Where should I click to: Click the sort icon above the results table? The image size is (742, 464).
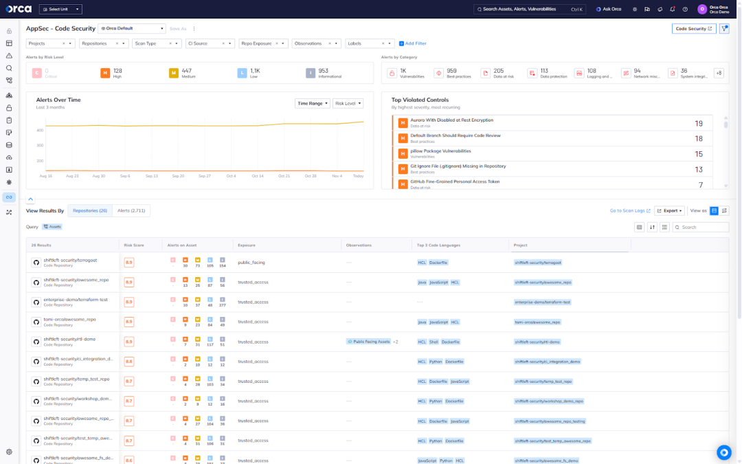point(651,227)
